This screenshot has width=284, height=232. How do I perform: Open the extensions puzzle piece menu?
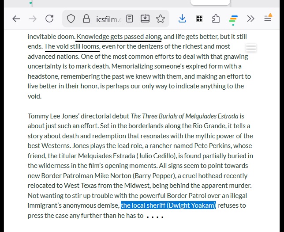click(216, 19)
